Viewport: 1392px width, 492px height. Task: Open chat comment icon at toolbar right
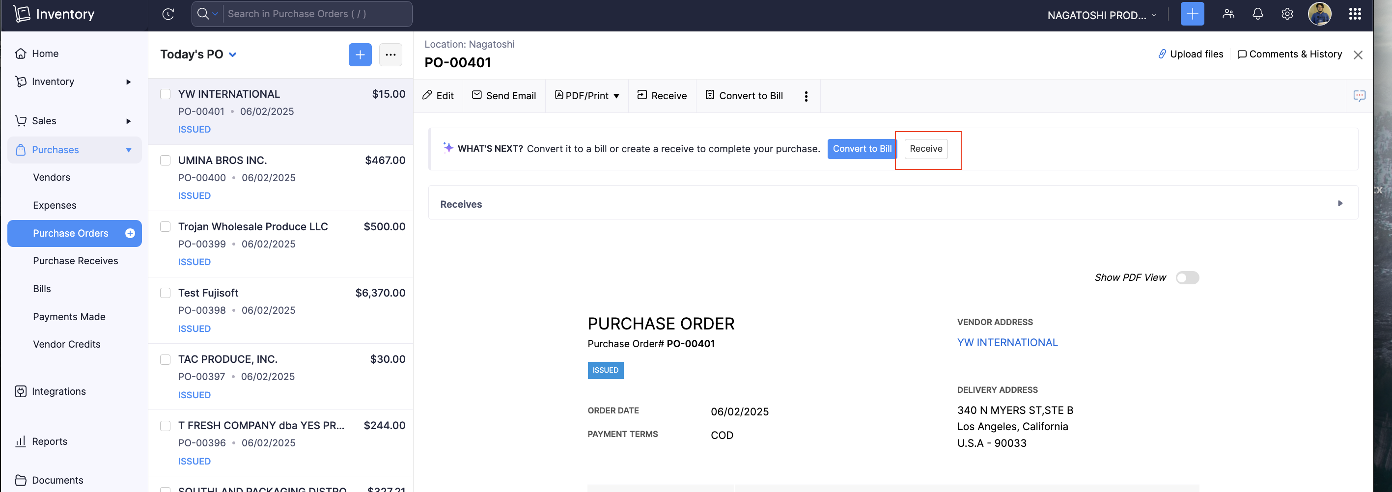[1359, 96]
